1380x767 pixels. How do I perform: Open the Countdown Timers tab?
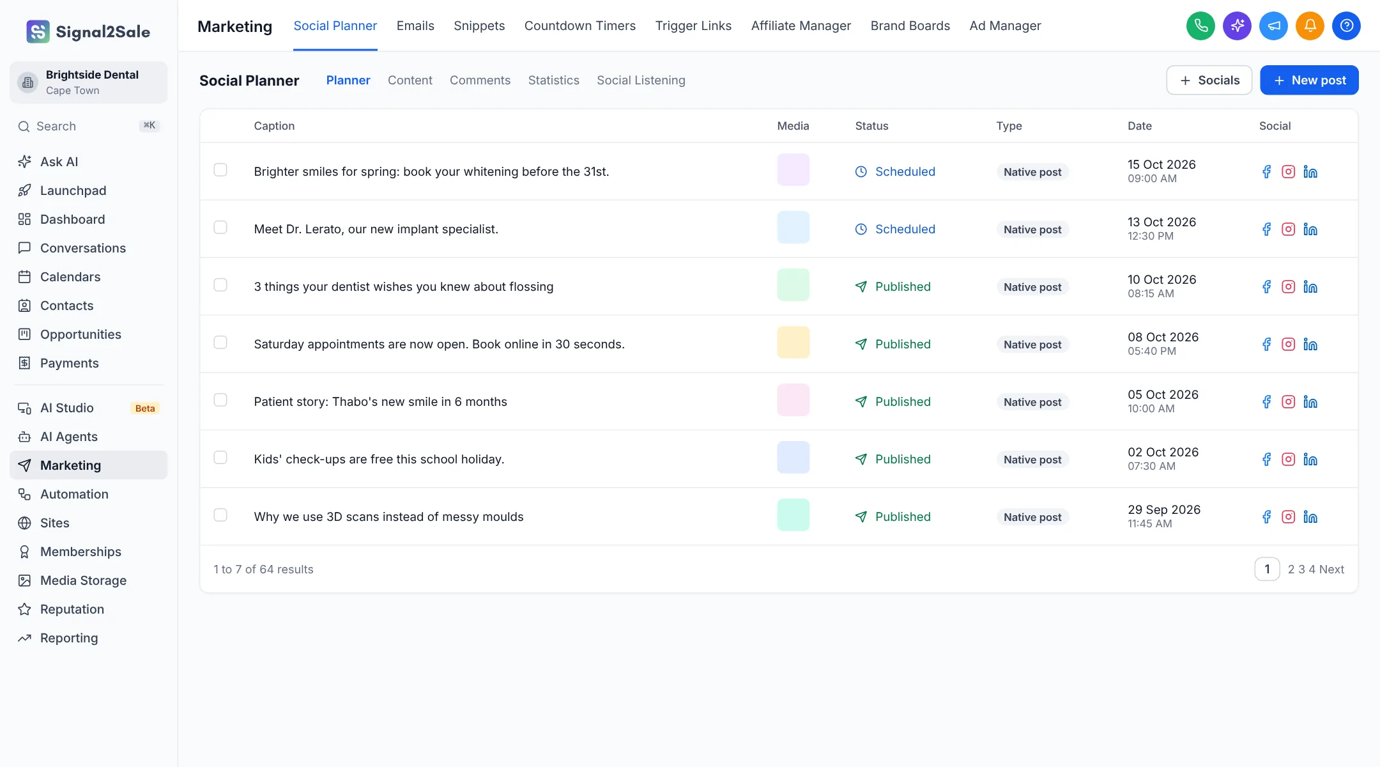(x=579, y=26)
